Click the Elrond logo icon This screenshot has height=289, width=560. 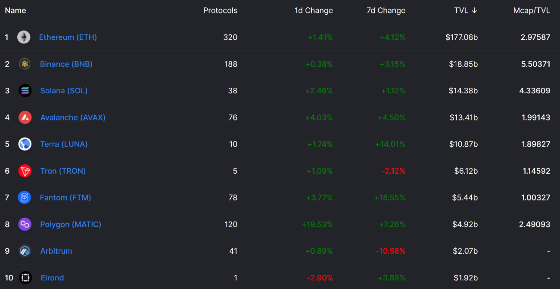(25, 278)
